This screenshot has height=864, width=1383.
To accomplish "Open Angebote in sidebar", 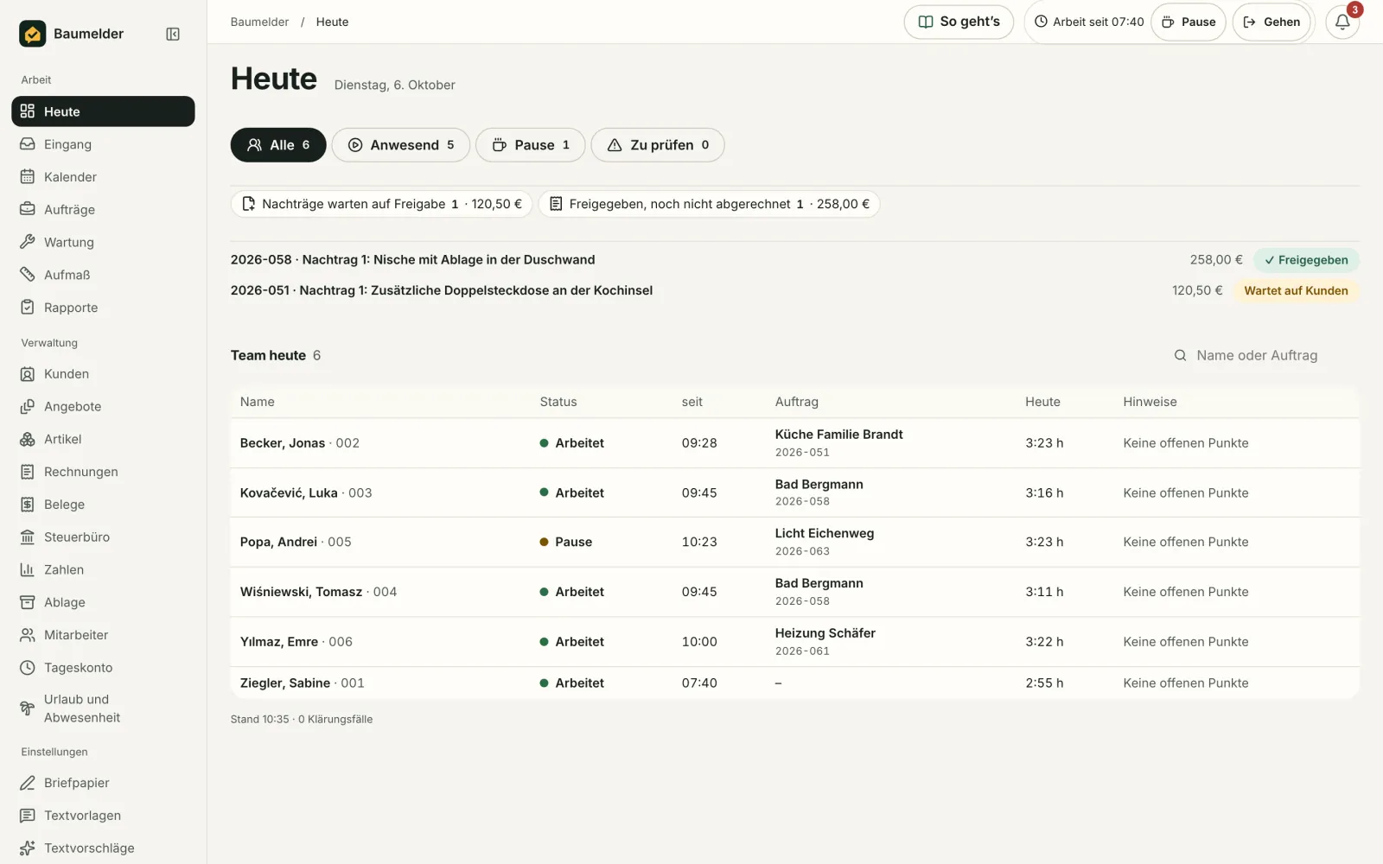I will click(103, 406).
